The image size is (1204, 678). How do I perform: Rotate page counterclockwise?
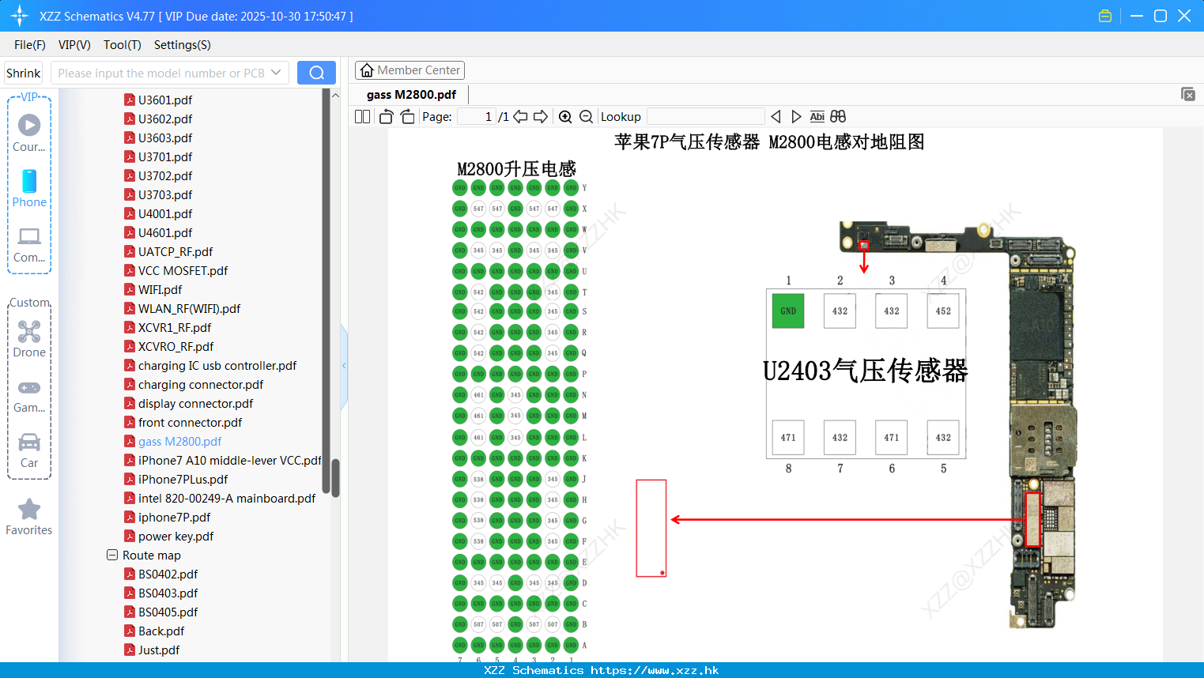point(387,116)
